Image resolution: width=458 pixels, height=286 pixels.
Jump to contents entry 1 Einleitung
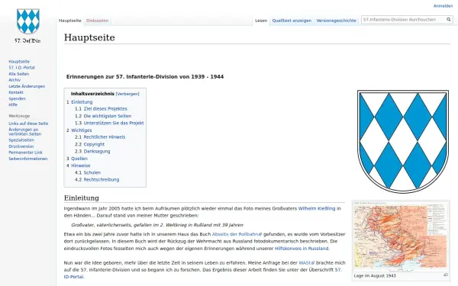79,102
